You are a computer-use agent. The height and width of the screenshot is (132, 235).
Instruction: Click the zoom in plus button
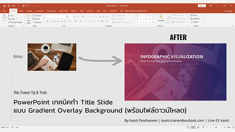point(225,127)
